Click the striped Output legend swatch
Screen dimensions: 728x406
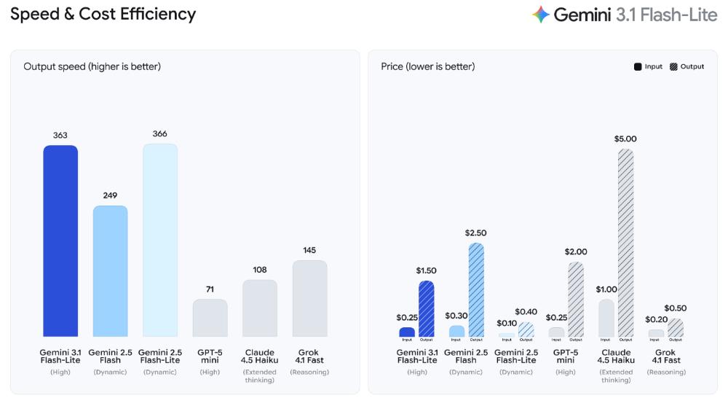[x=673, y=66]
